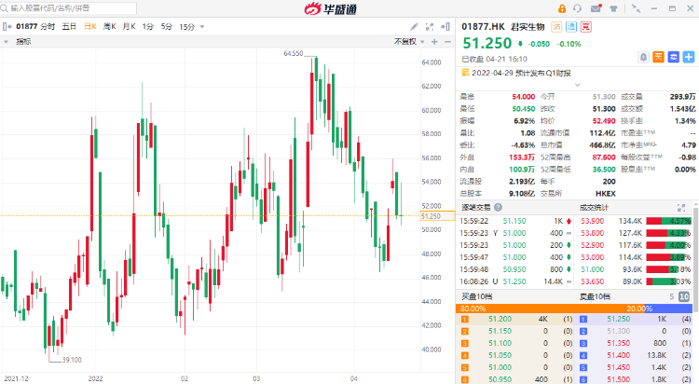This screenshot has height=384, width=699.
Task: Click the 15:59:22 tick trade row
Action: click(515, 221)
